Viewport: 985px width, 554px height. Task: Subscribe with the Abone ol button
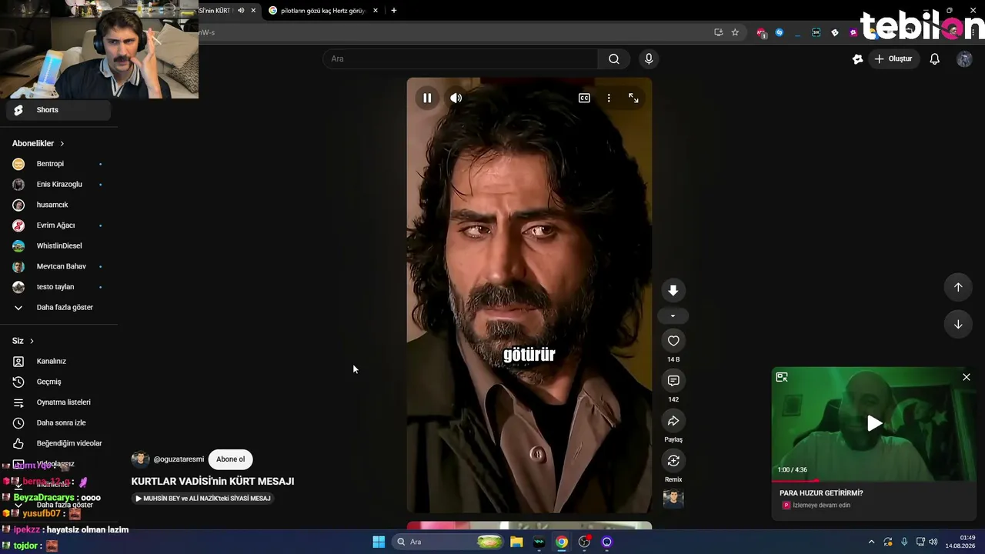click(230, 459)
